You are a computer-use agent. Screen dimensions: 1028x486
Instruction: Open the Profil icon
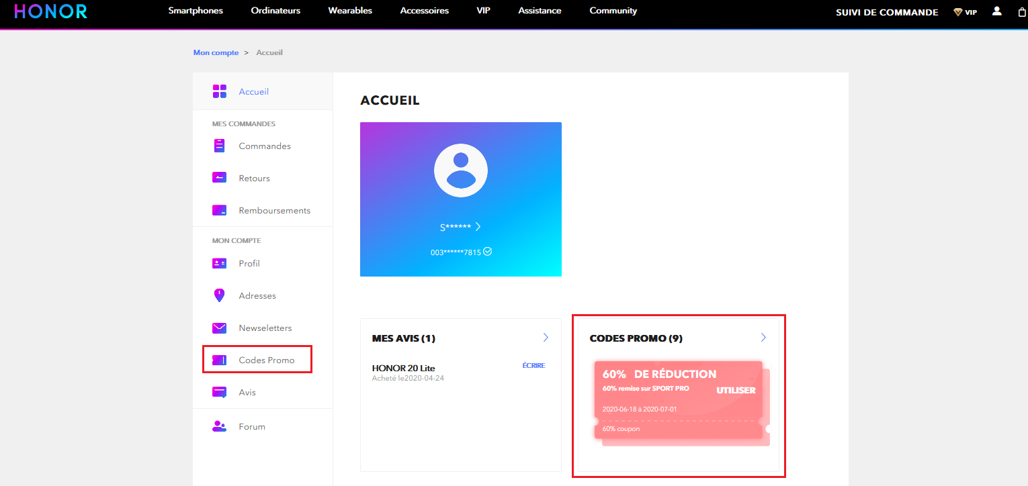pos(218,262)
